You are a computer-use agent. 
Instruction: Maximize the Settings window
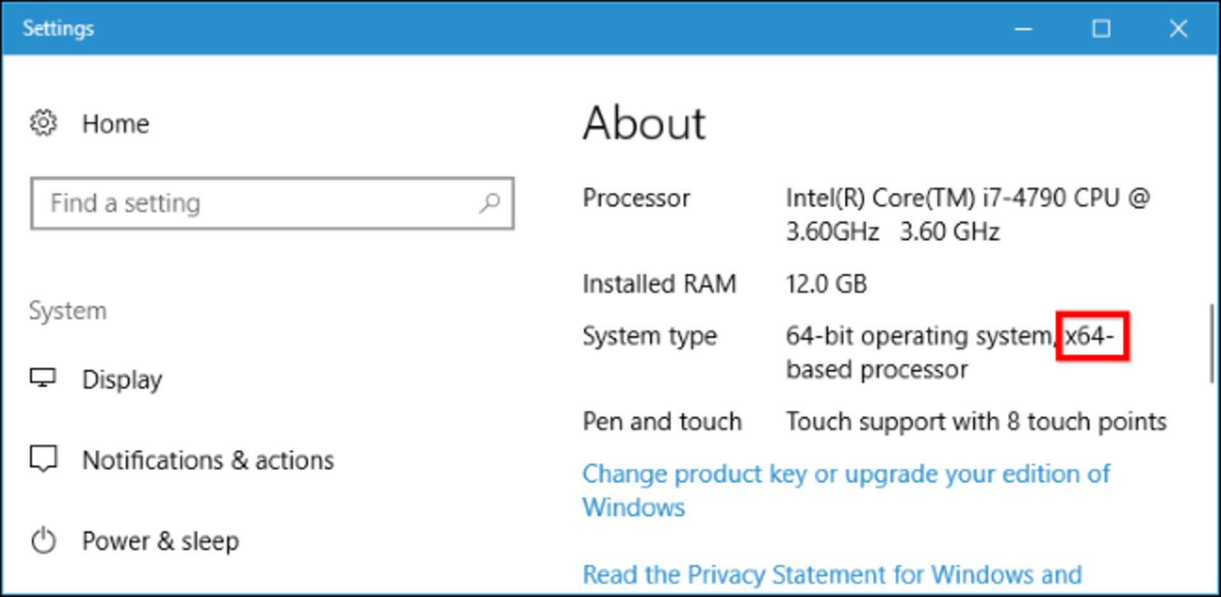pyautogui.click(x=1101, y=29)
